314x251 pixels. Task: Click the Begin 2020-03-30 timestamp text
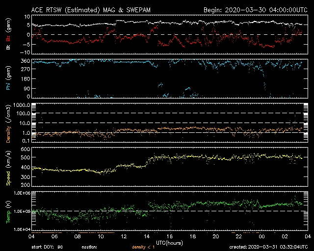click(x=254, y=10)
